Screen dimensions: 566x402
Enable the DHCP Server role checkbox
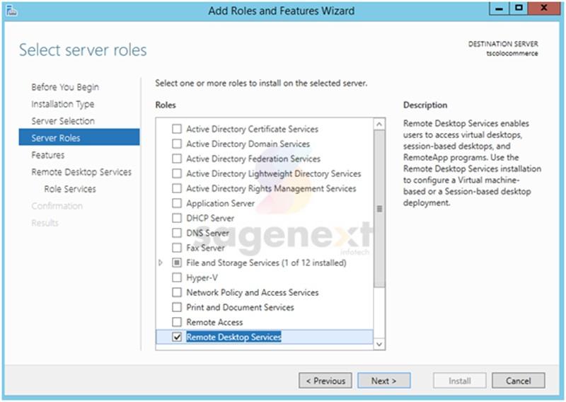[177, 218]
